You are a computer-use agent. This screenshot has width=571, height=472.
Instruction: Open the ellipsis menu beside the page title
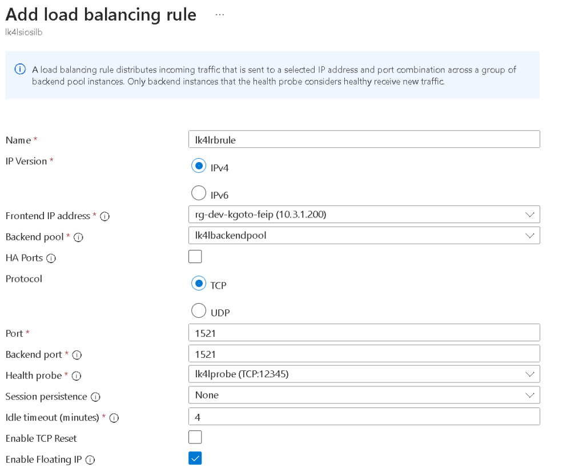pyautogui.click(x=220, y=15)
